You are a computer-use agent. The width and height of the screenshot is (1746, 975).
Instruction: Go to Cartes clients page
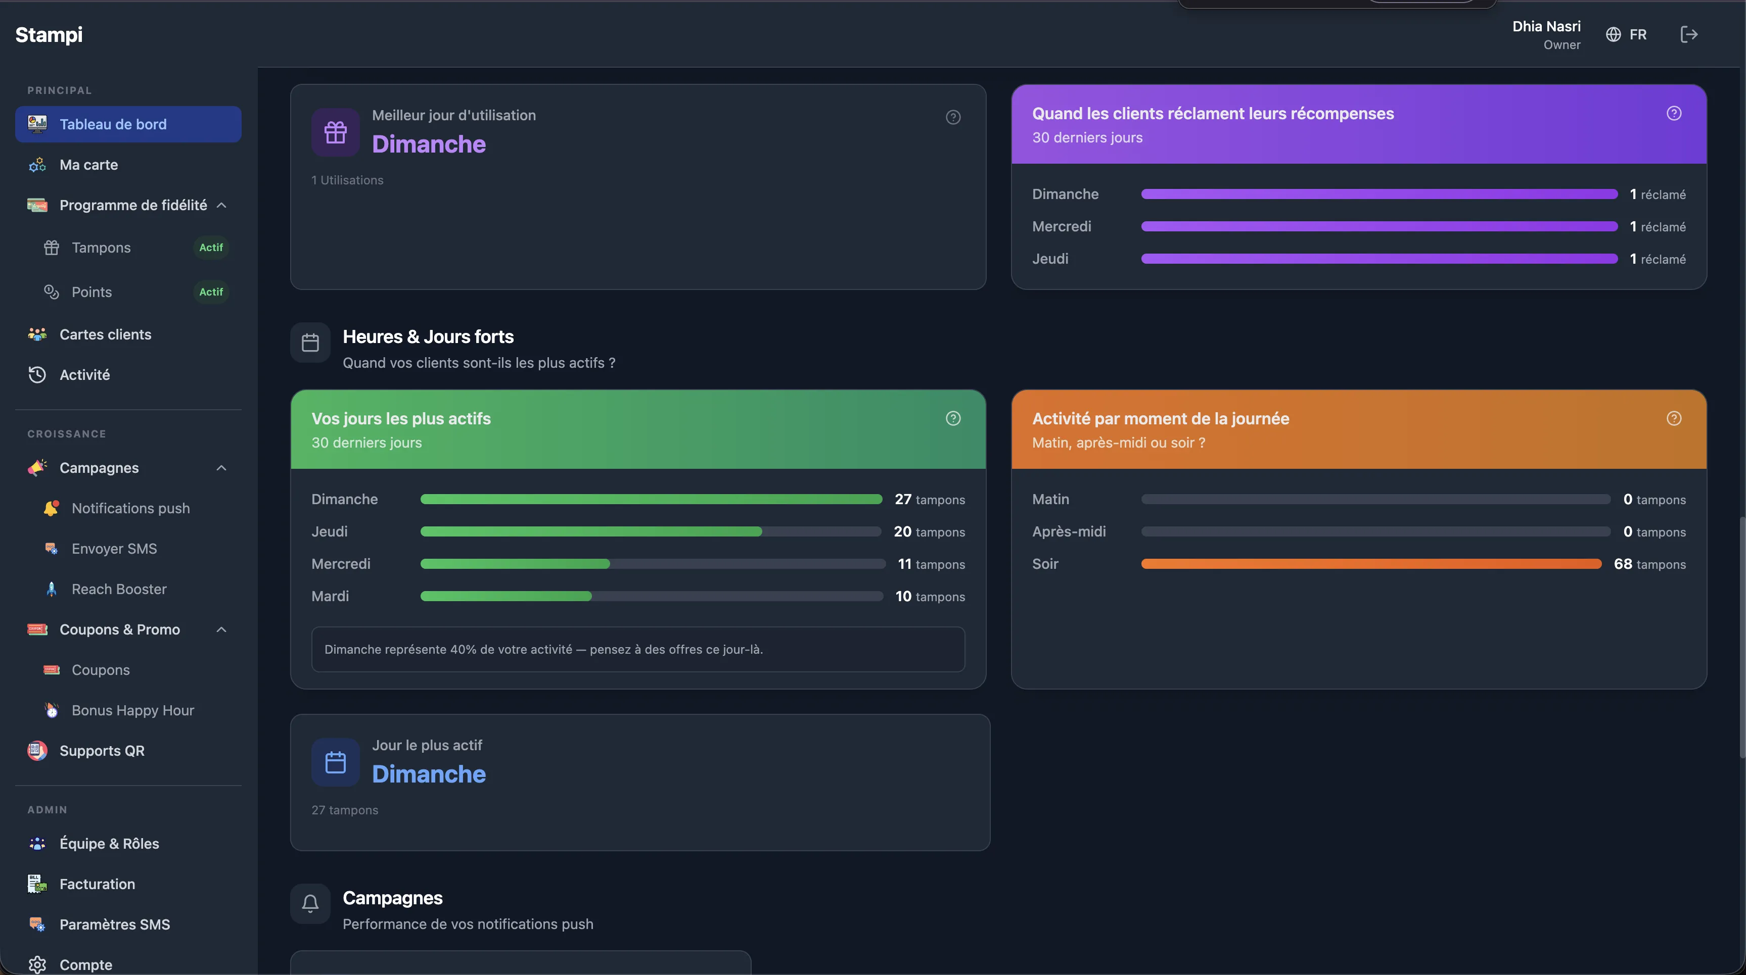tap(105, 334)
